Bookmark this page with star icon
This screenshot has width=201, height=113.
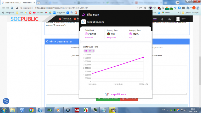click(145, 8)
